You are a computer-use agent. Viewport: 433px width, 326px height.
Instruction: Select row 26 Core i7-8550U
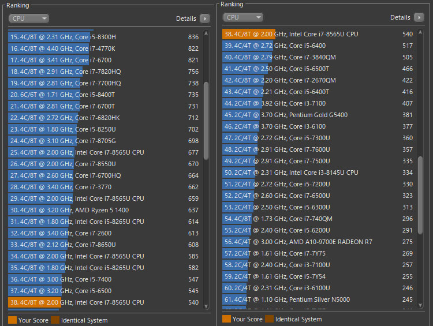point(104,164)
